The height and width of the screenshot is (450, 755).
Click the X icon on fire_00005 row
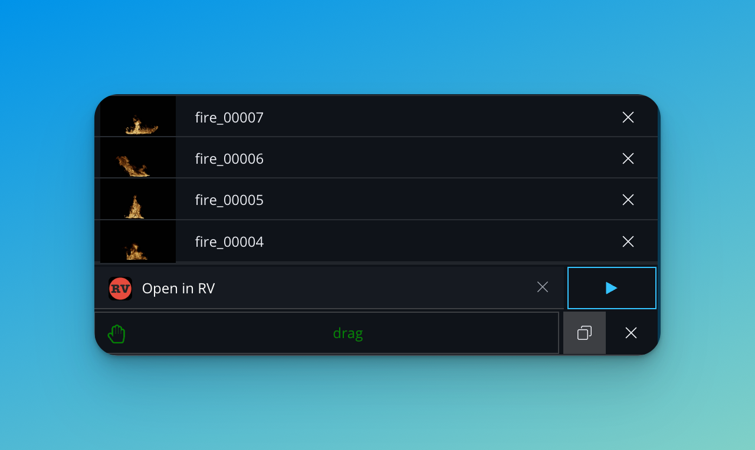(x=628, y=200)
